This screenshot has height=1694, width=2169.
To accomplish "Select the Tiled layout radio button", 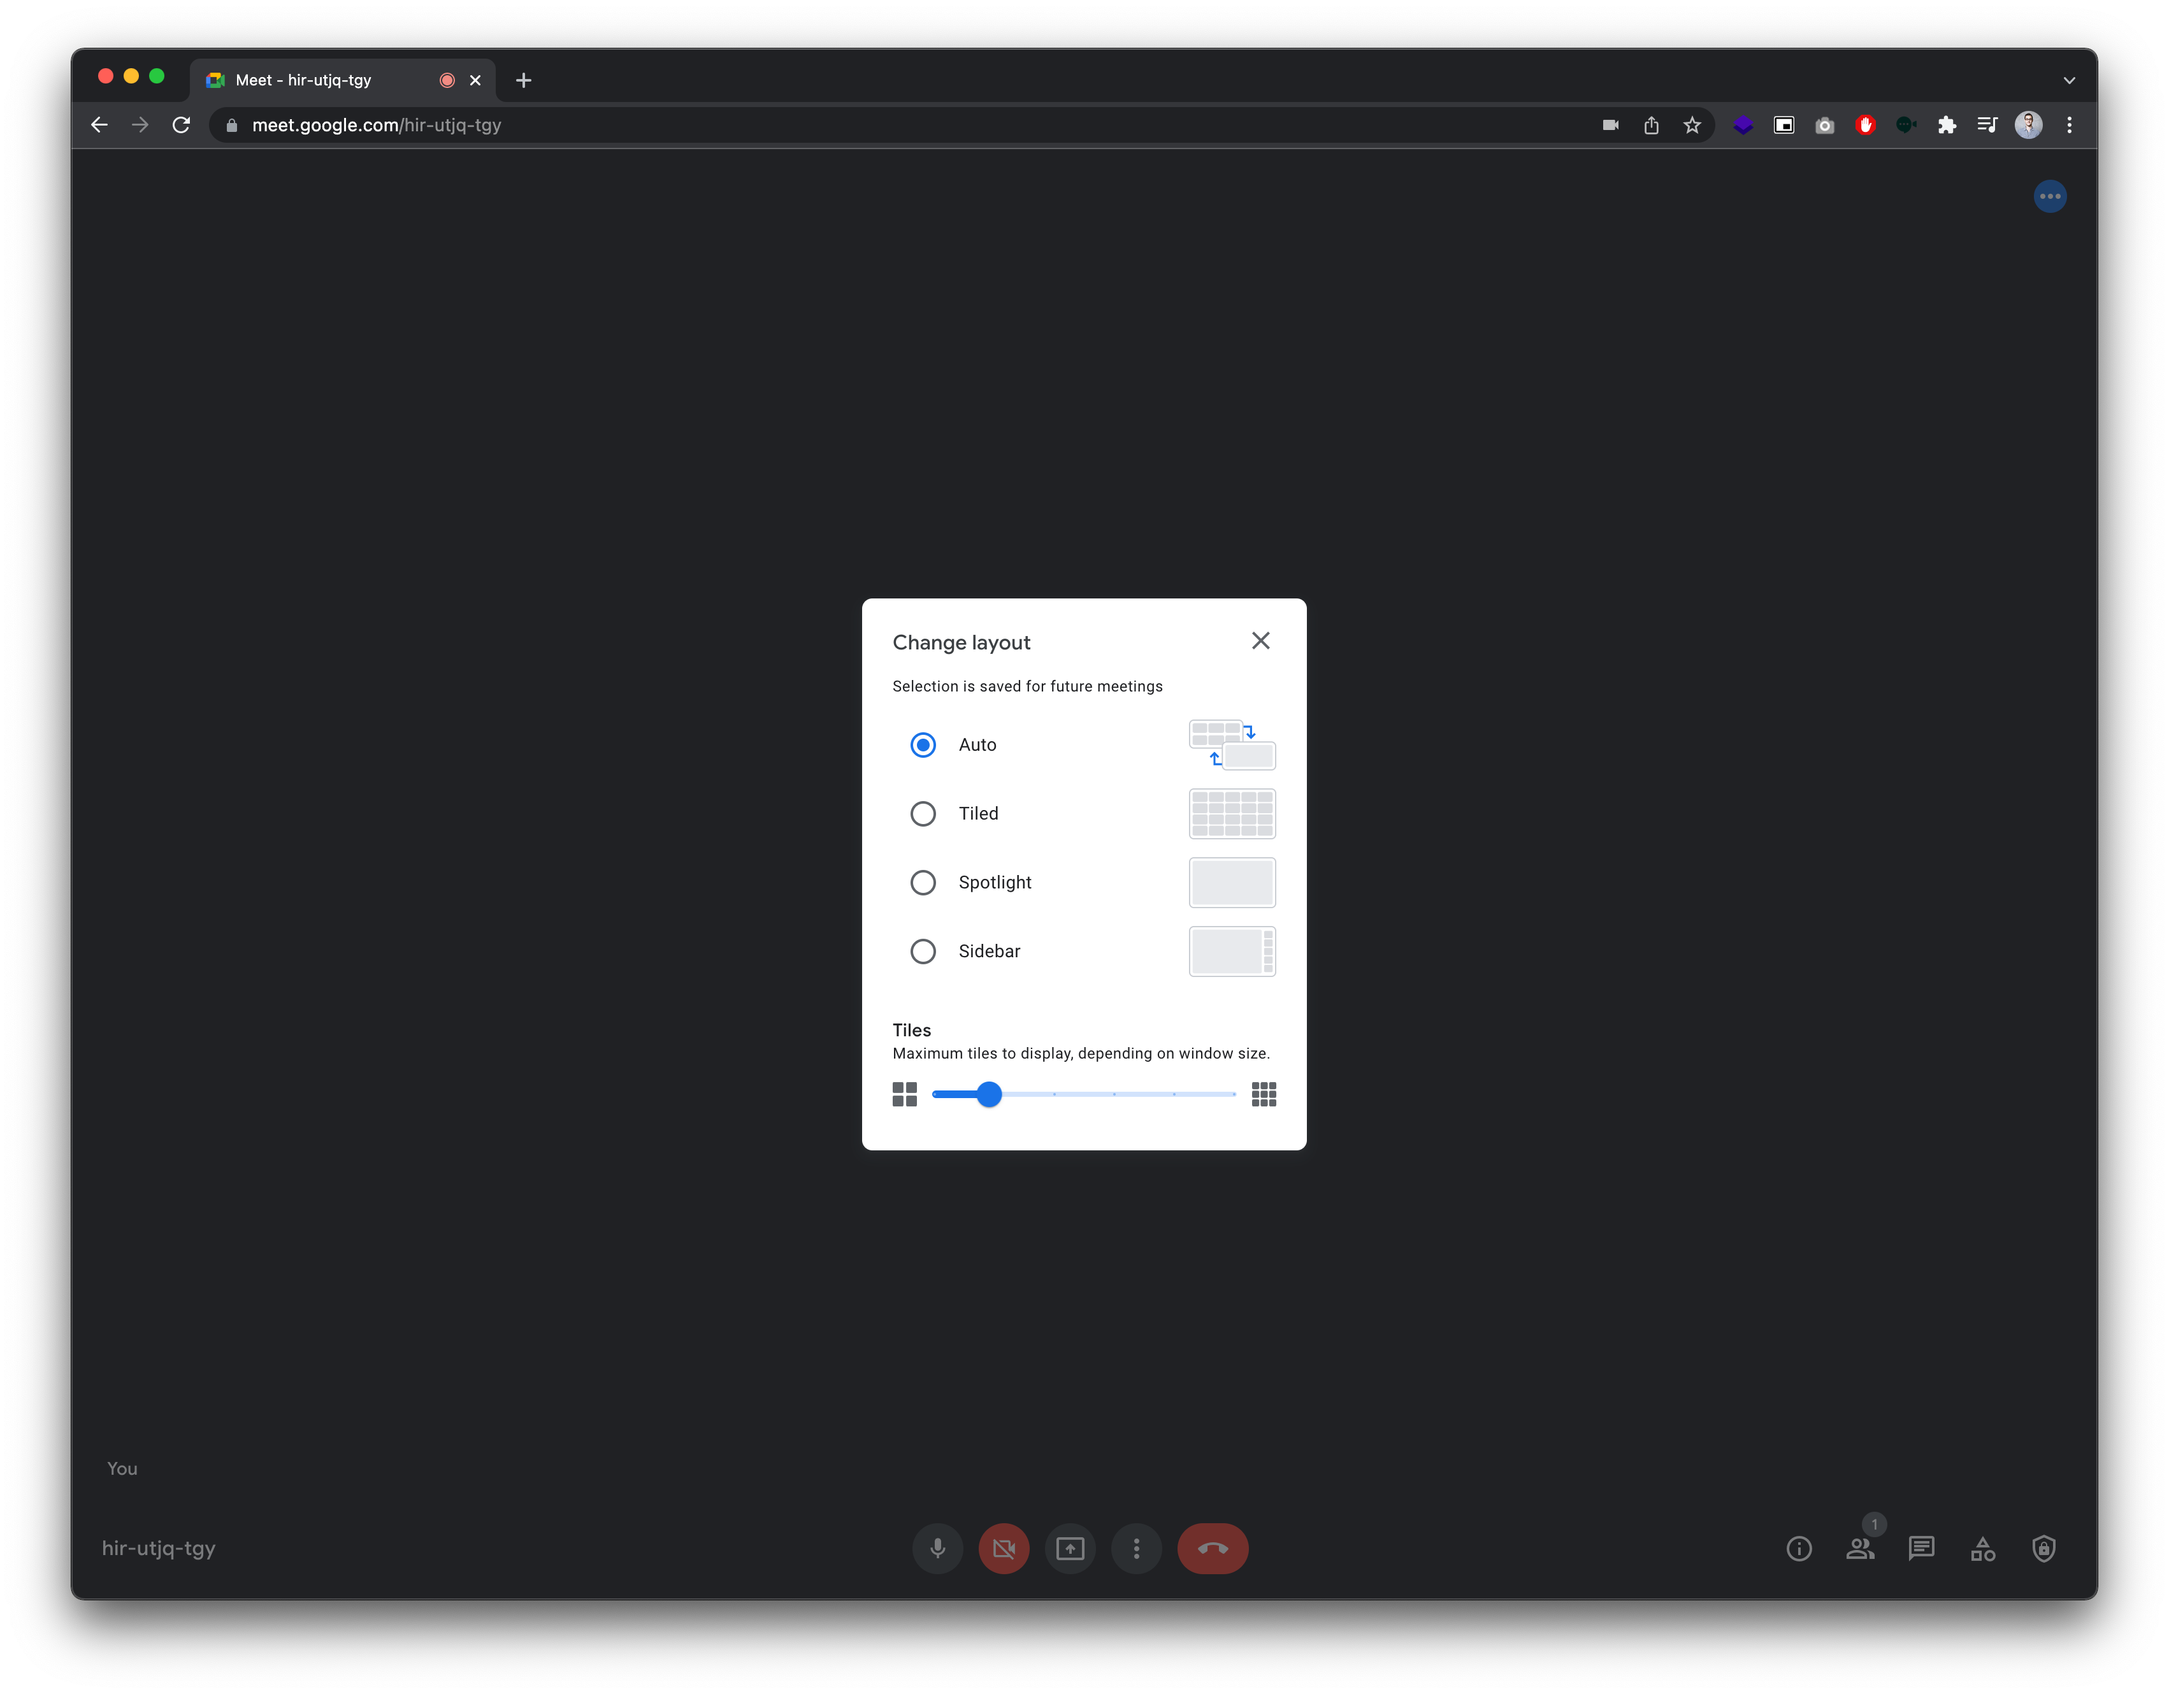I will [923, 814].
